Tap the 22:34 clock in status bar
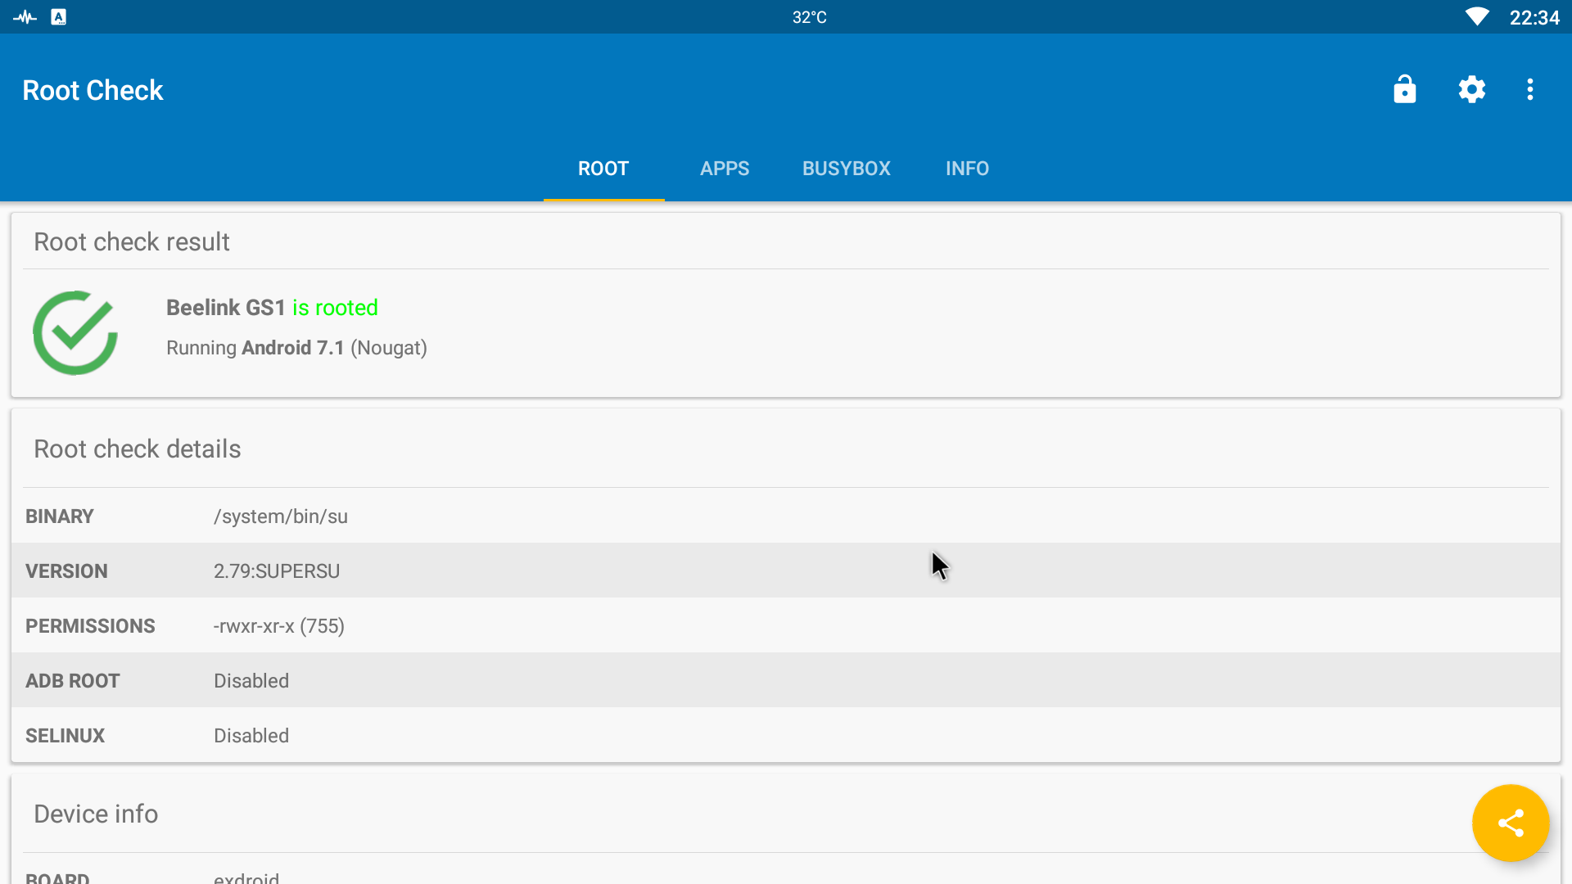The width and height of the screenshot is (1572, 884). tap(1534, 18)
